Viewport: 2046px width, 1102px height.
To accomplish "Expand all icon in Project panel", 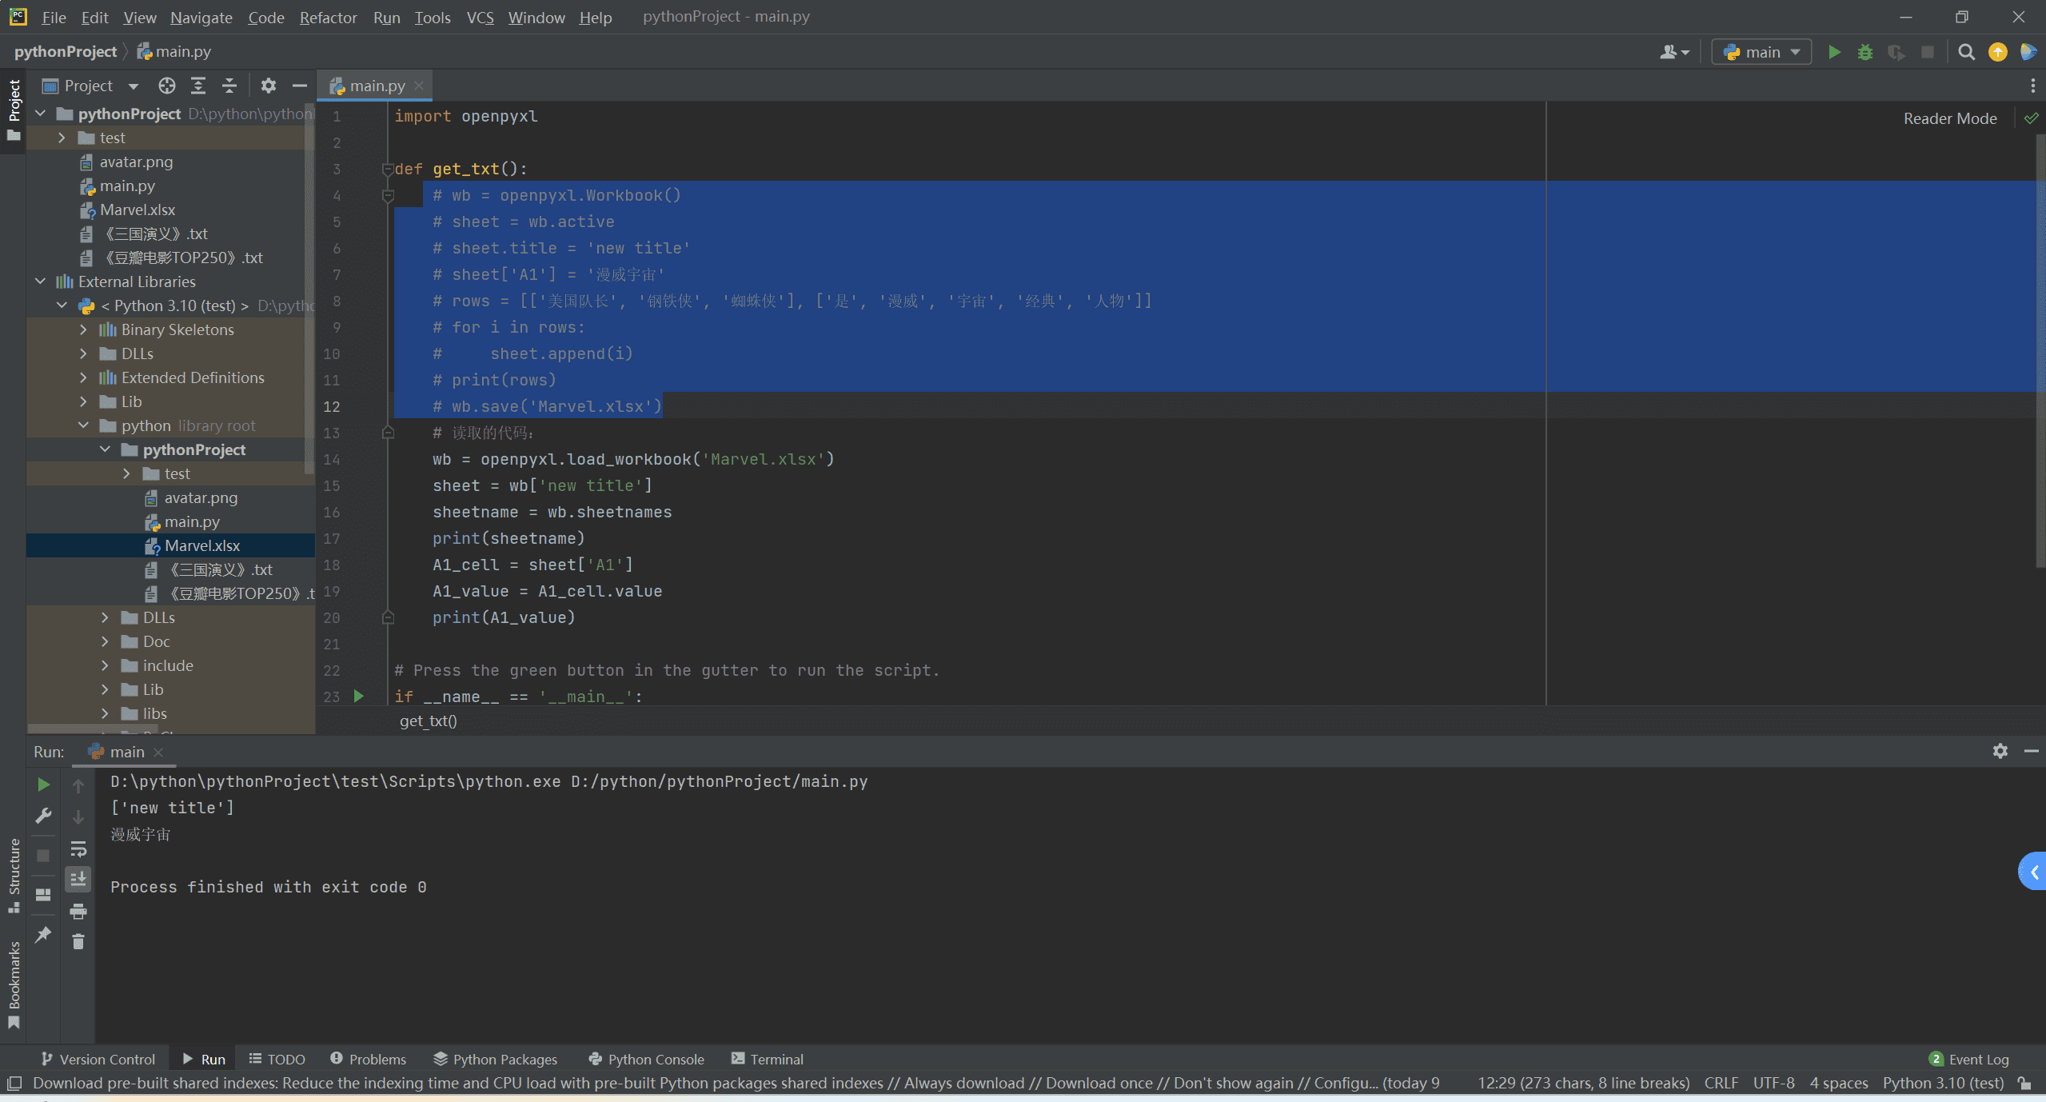I will tap(198, 86).
